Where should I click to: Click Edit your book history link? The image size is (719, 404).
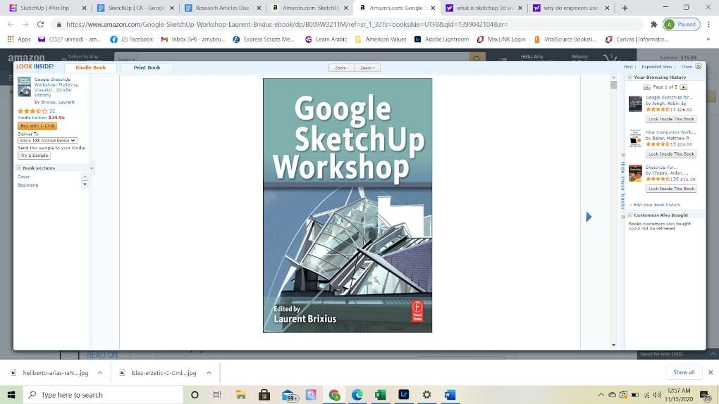[x=657, y=205]
